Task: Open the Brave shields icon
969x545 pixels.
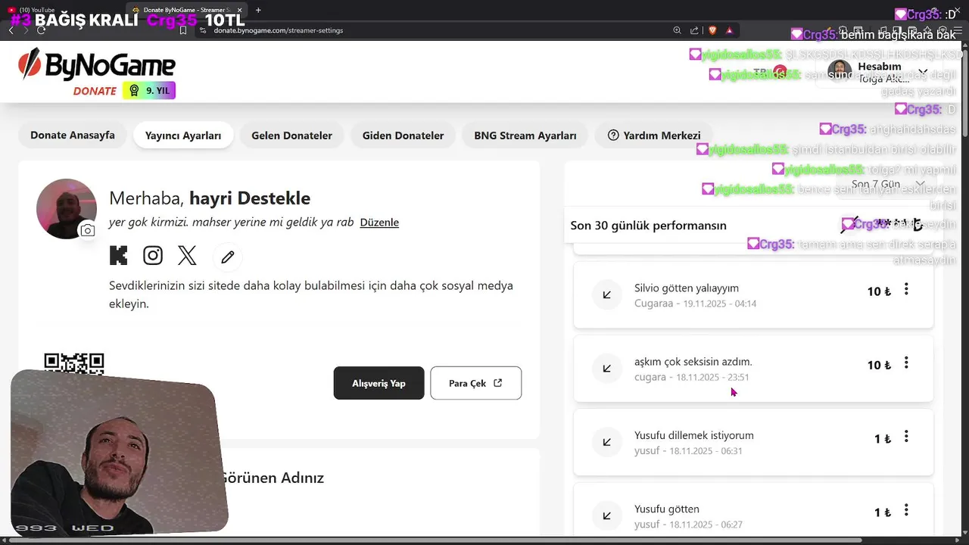Action: (712, 30)
